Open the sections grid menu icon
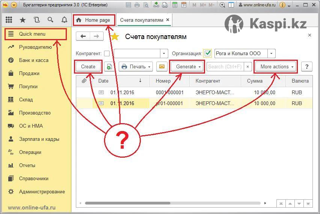The image size is (320, 214). [9, 20]
